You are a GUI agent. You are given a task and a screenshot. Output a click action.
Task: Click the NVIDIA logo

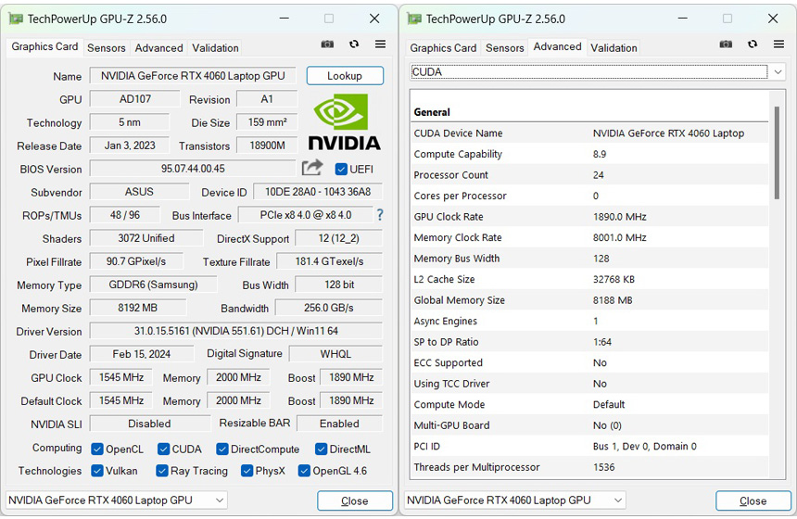(x=344, y=122)
